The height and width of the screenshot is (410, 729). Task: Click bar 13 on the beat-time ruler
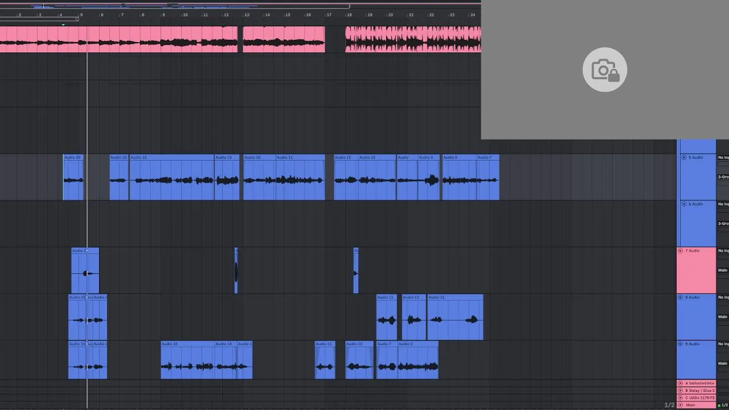coord(246,15)
